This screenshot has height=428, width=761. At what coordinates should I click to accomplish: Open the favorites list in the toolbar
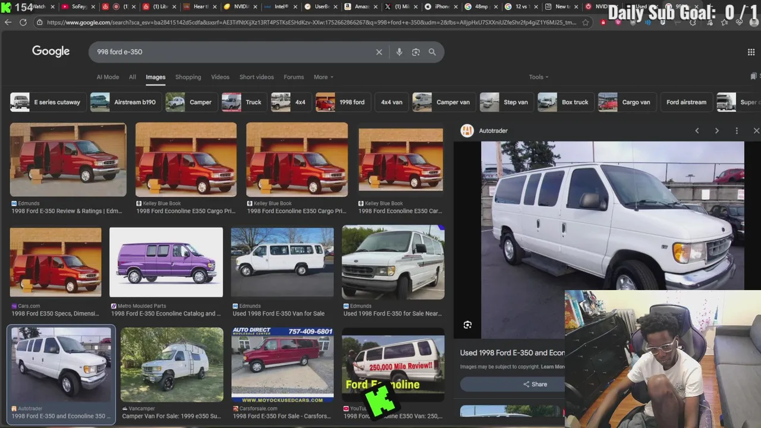(x=724, y=22)
